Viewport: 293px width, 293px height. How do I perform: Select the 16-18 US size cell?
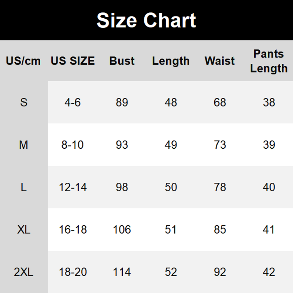(73, 230)
